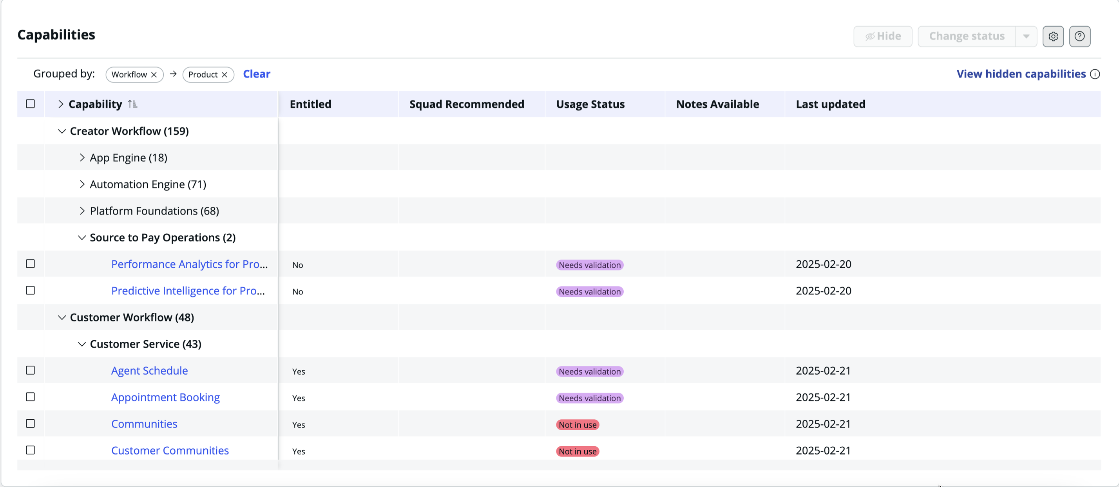Click Needs validation badge for Predictive Intelligence
This screenshot has width=1119, height=487.
coord(589,292)
